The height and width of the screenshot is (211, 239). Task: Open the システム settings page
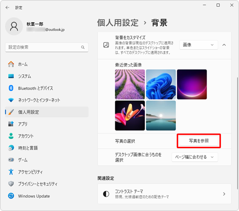tap(47, 76)
